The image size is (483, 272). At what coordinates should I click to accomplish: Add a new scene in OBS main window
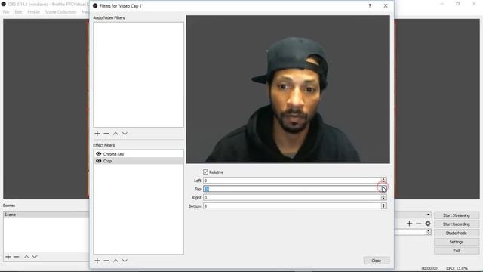point(8,257)
